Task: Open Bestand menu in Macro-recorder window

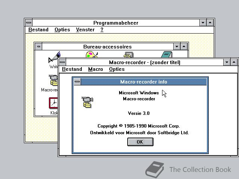Action: 72,69
